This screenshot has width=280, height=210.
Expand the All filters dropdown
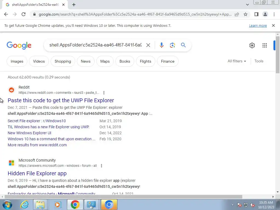[237, 61]
